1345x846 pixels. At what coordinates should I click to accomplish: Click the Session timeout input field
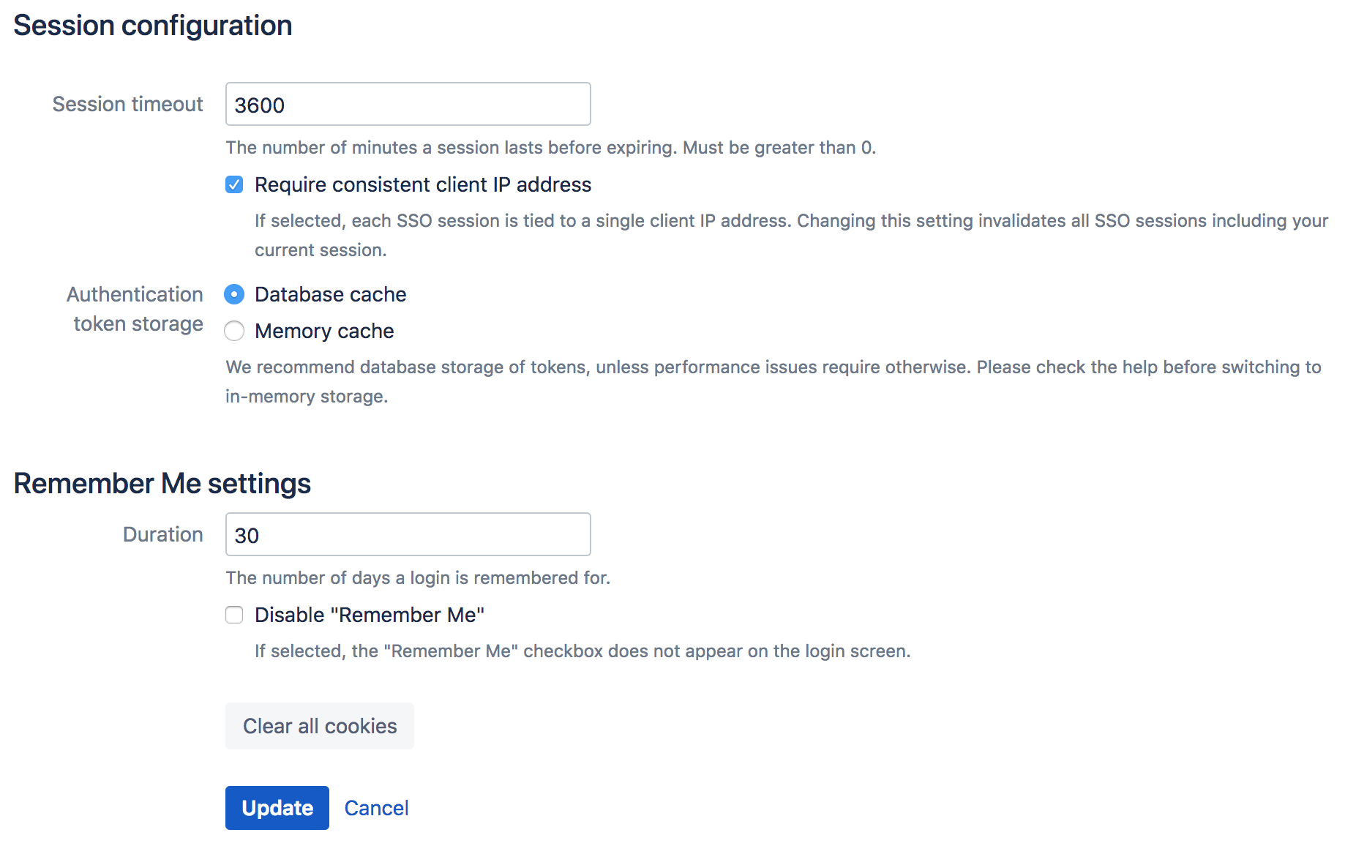pyautogui.click(x=408, y=105)
